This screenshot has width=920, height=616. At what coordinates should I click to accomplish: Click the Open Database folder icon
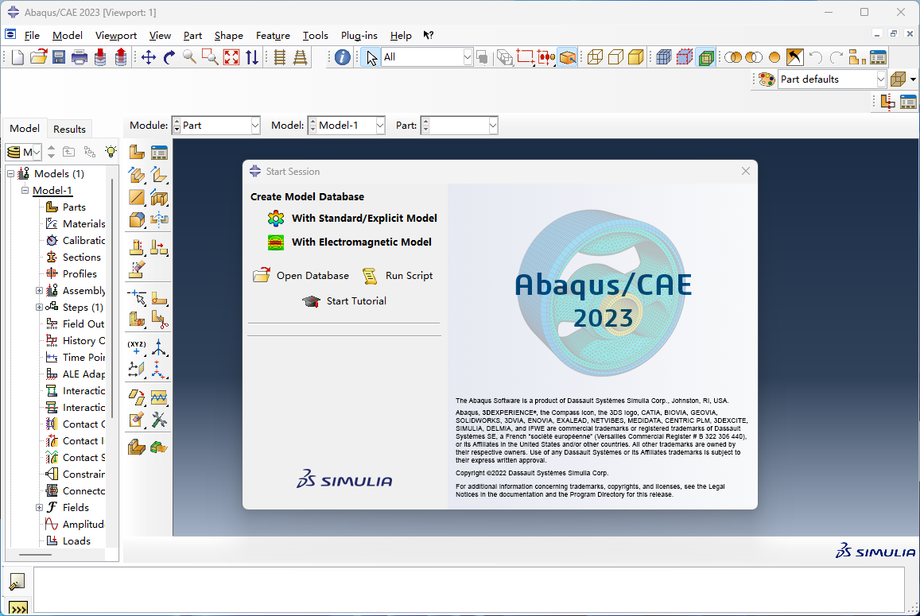pos(262,275)
